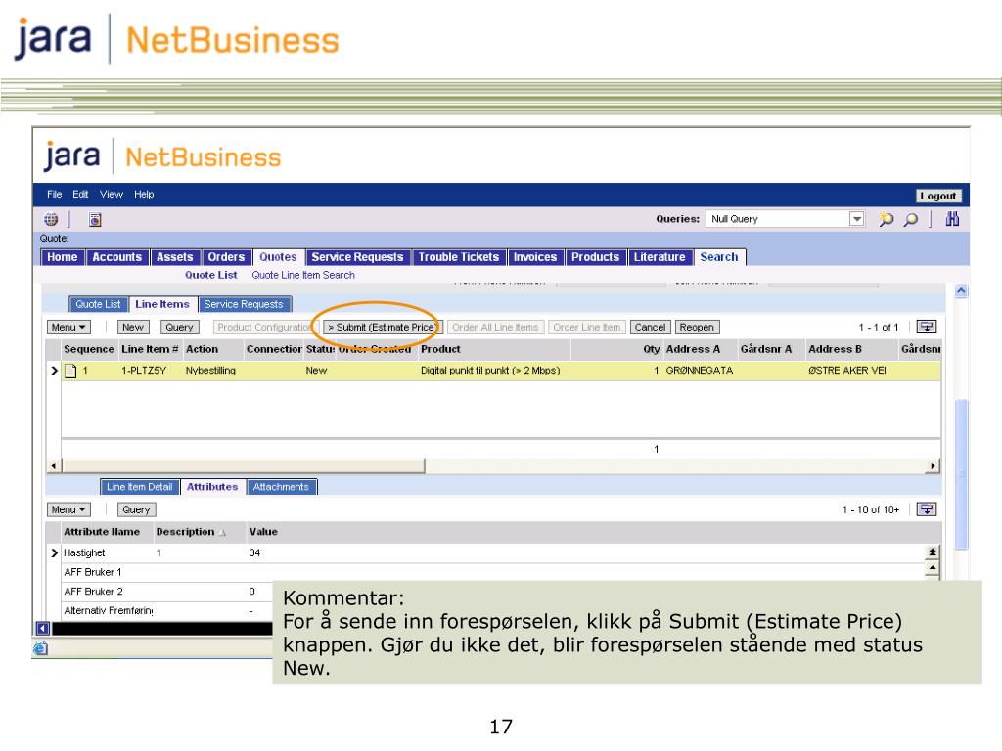The image size is (1002, 751).
Task: Click the execute query magnifier icon
Action: pyautogui.click(x=911, y=219)
